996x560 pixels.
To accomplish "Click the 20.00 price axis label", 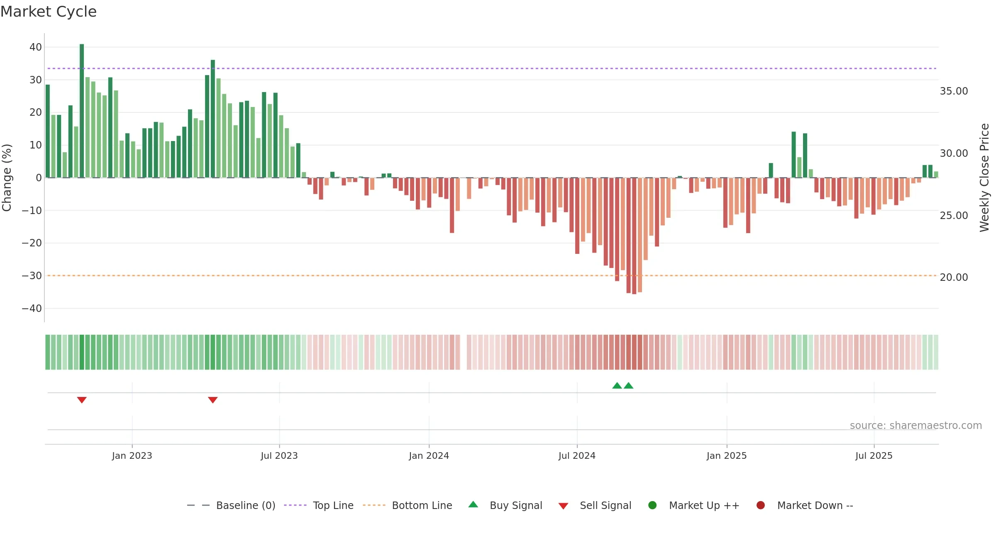I will [x=954, y=278].
